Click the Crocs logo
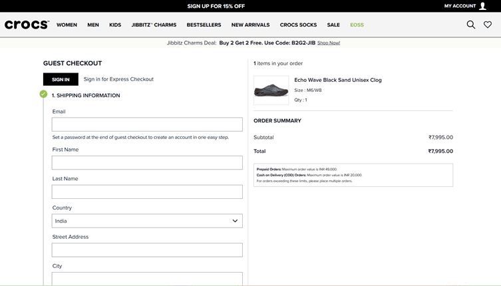The image size is (501, 286). pyautogui.click(x=27, y=25)
